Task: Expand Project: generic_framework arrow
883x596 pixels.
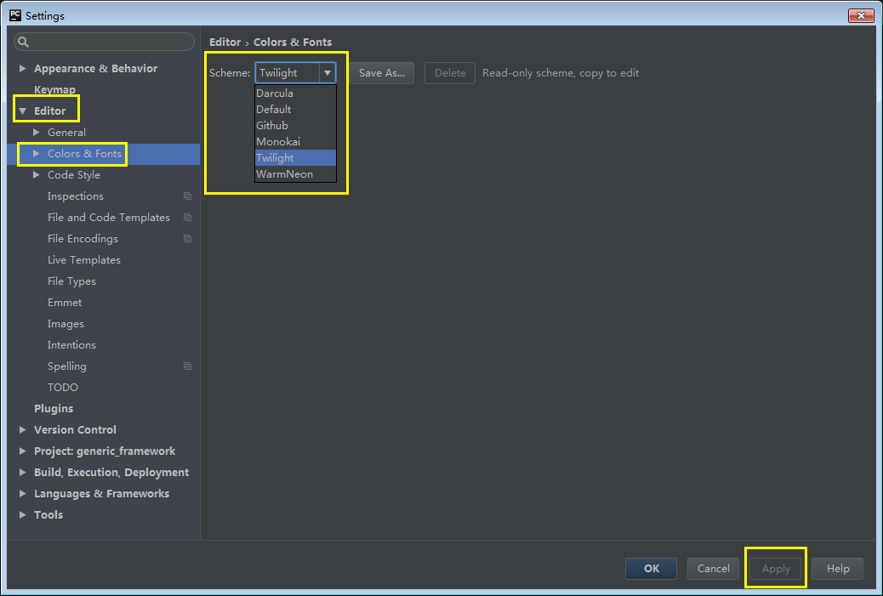Action: coord(22,451)
